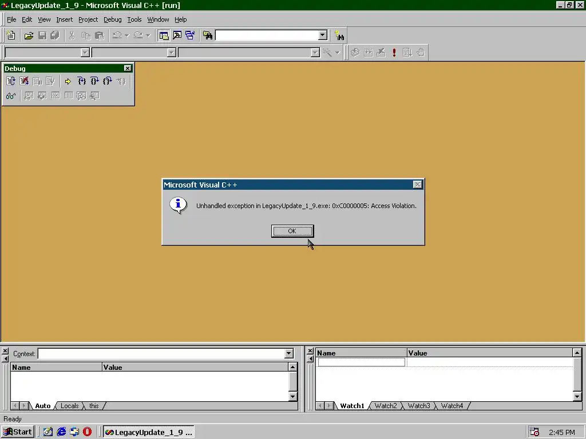Open the File menu
Viewport: 586px width, 439px height.
point(11,19)
